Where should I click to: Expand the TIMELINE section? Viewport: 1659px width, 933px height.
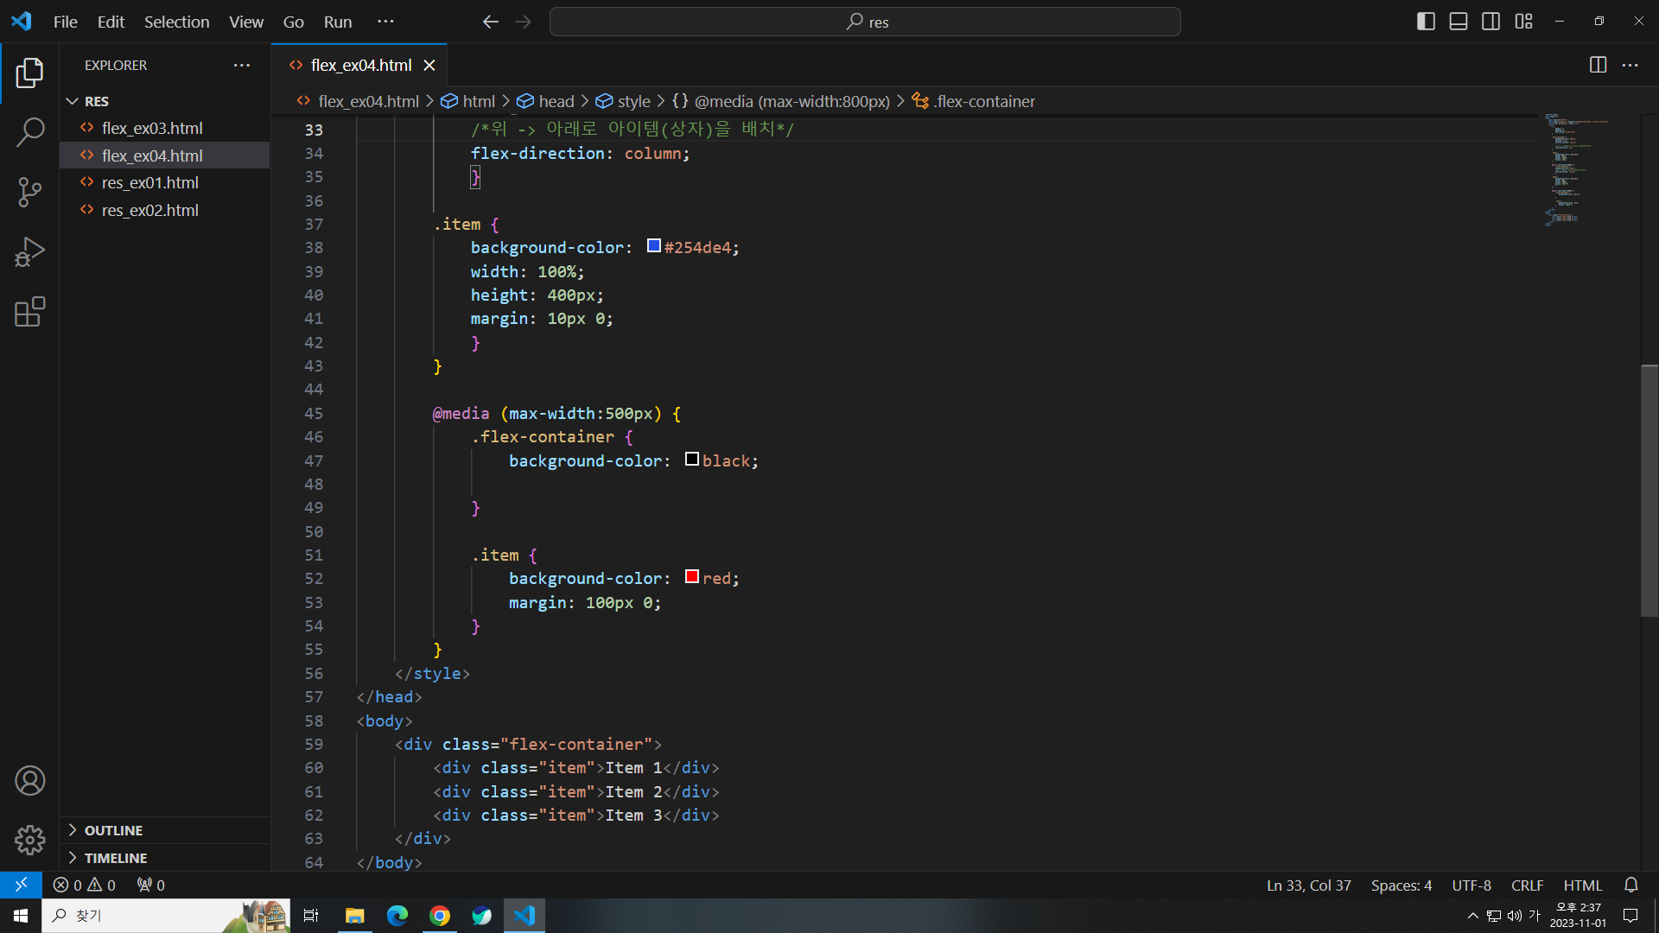click(x=115, y=858)
